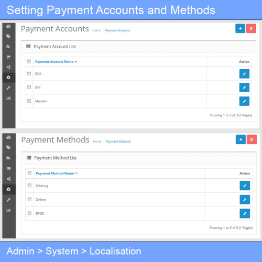This screenshot has height=262, width=262.
Task: Sort by Payment Method Name column
Action: pyautogui.click(x=57, y=173)
